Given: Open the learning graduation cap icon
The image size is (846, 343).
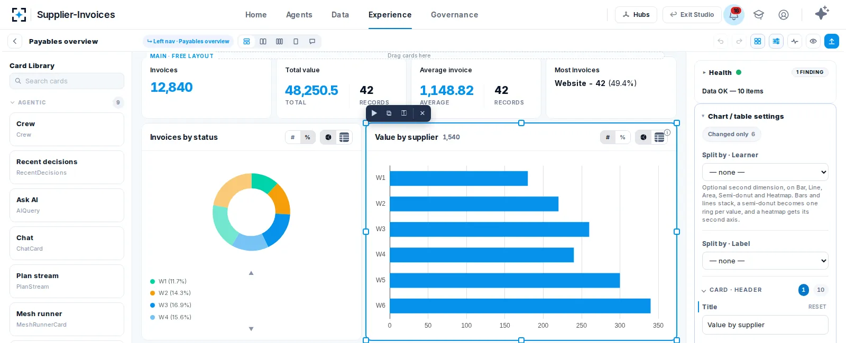Looking at the screenshot, I should [759, 15].
